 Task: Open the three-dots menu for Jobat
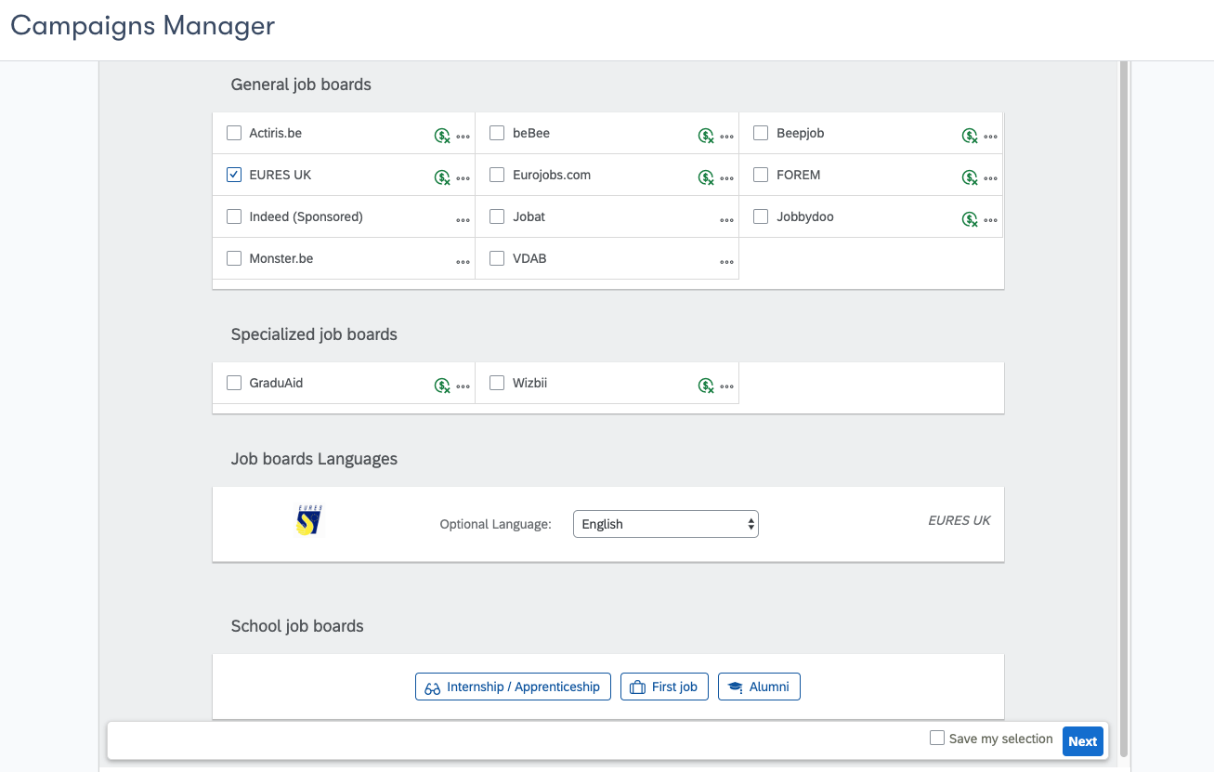pos(726,220)
